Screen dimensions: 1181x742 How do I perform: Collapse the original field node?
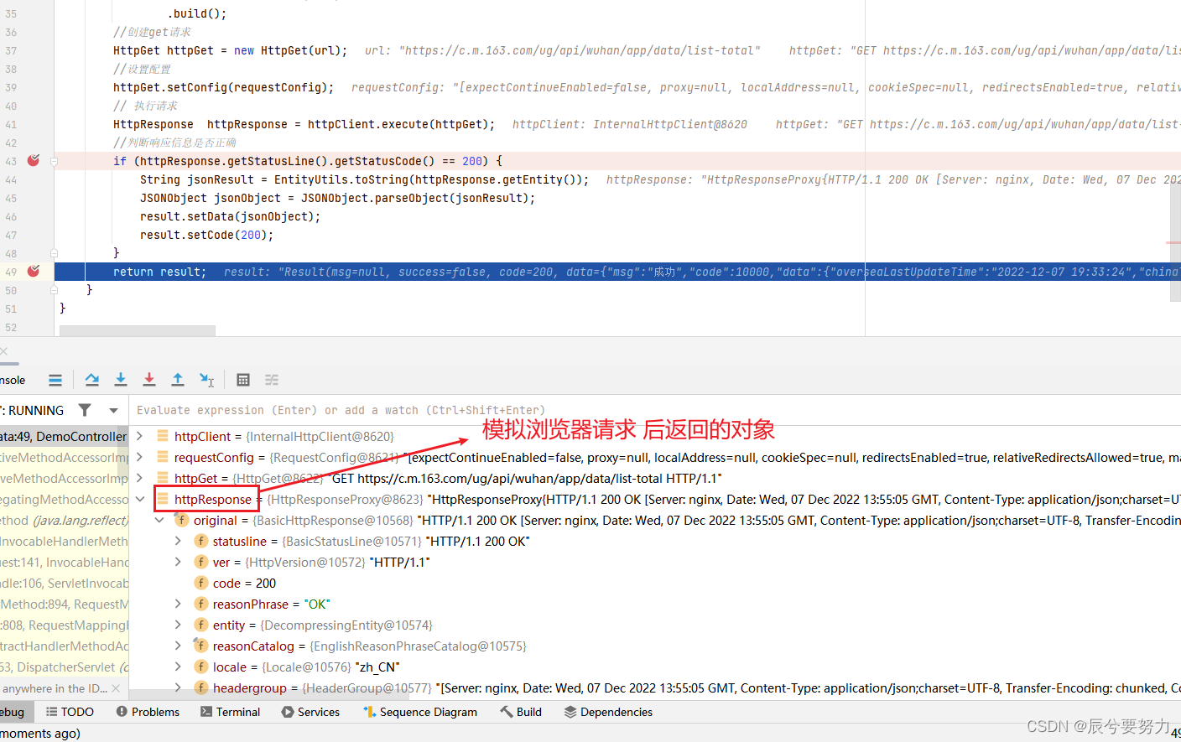click(159, 520)
